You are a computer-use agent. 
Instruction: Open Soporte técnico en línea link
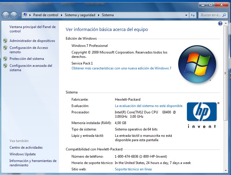pos(133,169)
